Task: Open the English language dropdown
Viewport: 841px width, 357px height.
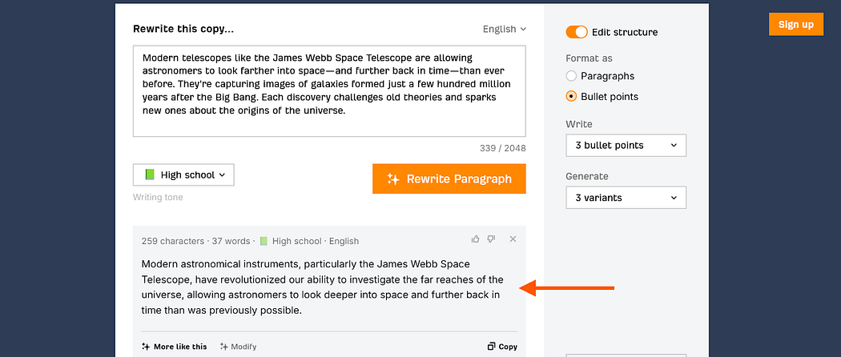Action: (504, 29)
